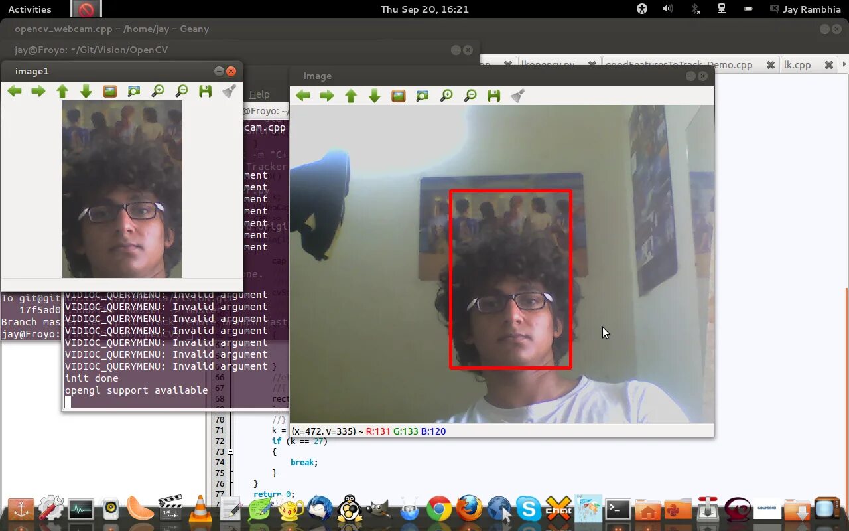Viewport: 849px width, 531px height.
Task: Open Skype from the dock
Action: [x=529, y=509]
